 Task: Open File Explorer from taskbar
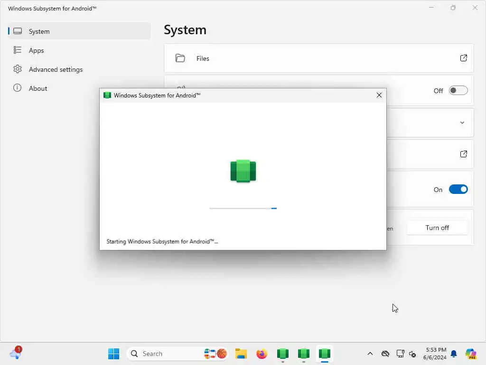241,354
